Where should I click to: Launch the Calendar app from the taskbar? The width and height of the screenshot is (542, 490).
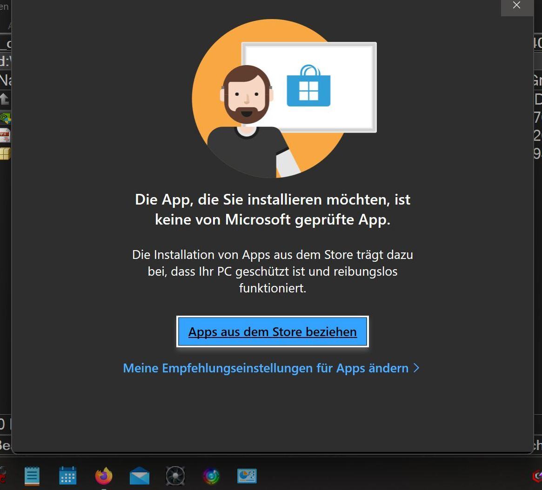68,476
